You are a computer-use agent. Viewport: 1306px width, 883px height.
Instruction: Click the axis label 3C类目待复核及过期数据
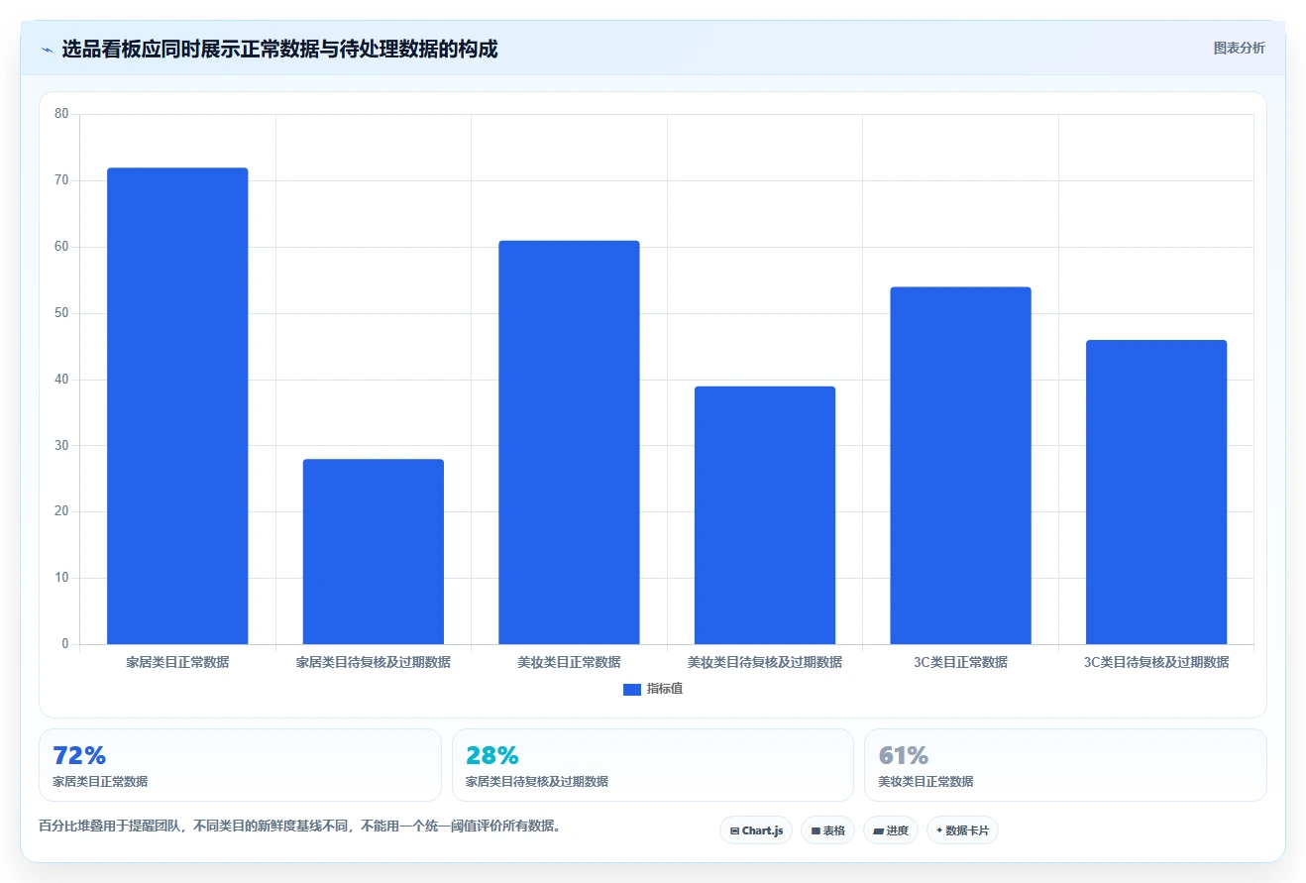pyautogui.click(x=1156, y=662)
